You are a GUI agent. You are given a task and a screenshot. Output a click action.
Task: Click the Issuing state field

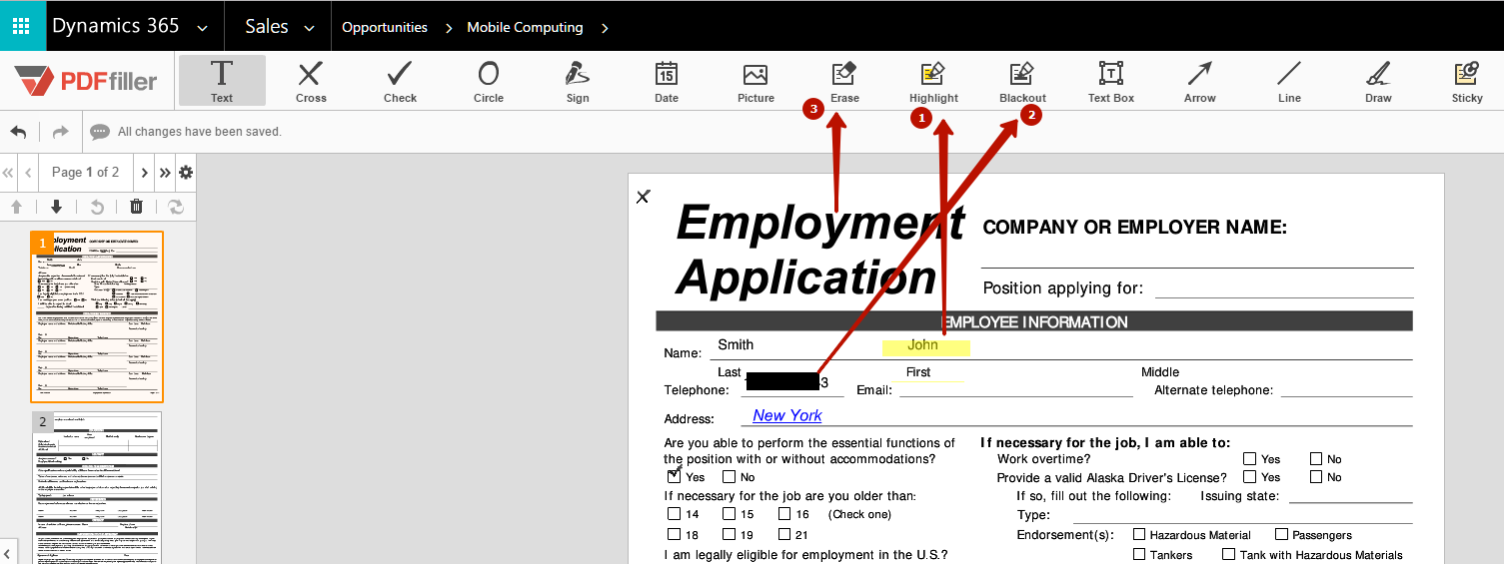coord(1350,495)
